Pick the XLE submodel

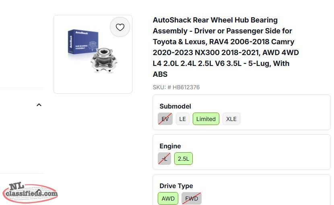click(x=231, y=119)
